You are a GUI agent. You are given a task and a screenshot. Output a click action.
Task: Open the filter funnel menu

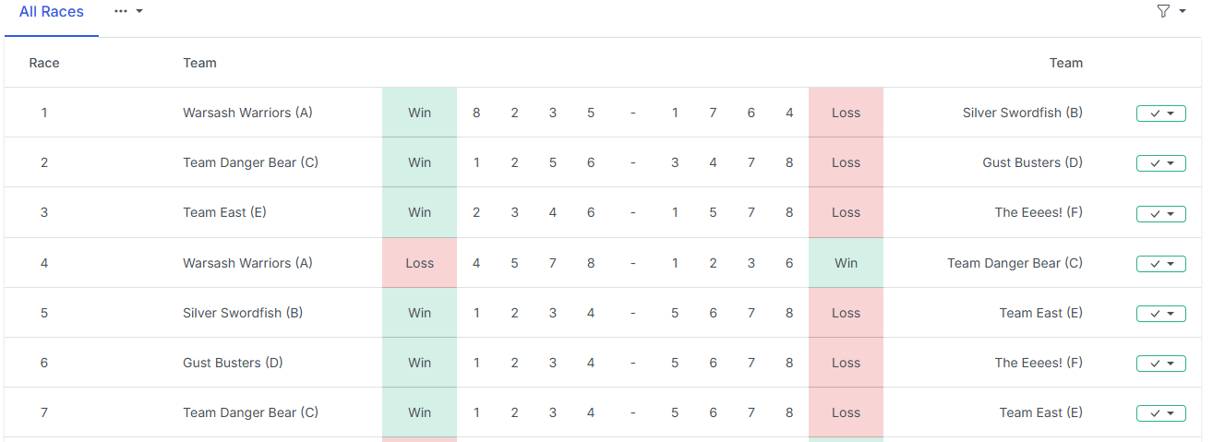coord(1170,12)
